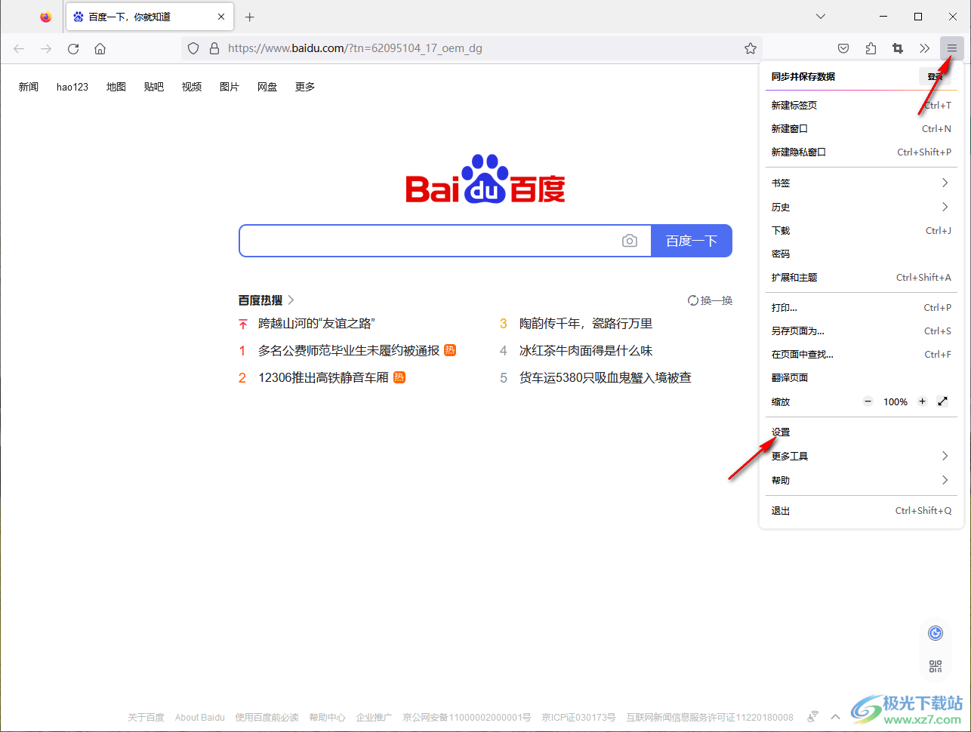Viewport: 971px width, 732px height.
Task: Open the 新闻 link on Baidu
Action: click(29, 87)
